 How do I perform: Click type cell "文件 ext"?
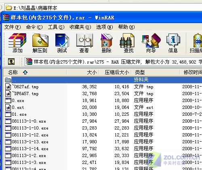(x=143, y=107)
